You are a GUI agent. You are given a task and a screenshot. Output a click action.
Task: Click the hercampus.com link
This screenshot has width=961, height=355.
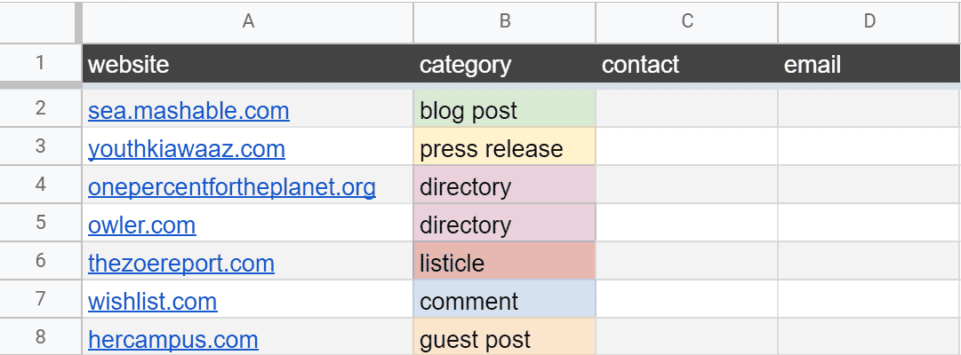coord(173,340)
